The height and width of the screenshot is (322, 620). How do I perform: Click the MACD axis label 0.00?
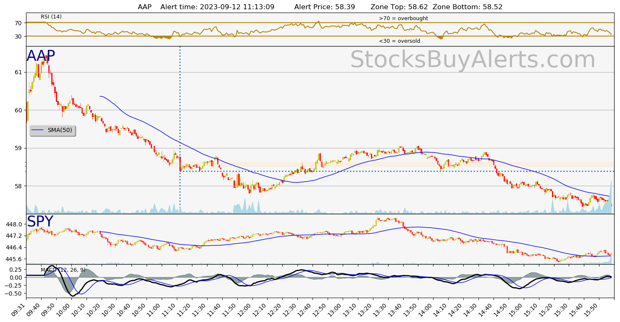point(16,278)
